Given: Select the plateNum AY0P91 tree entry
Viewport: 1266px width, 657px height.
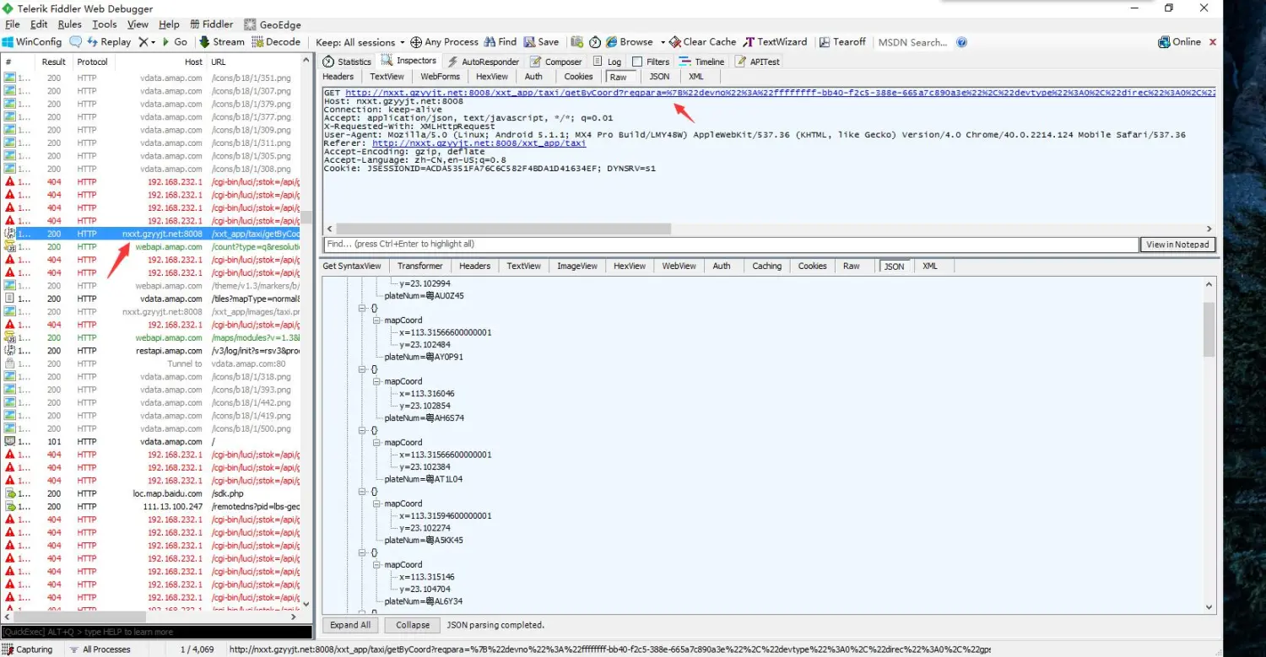Looking at the screenshot, I should (x=424, y=357).
